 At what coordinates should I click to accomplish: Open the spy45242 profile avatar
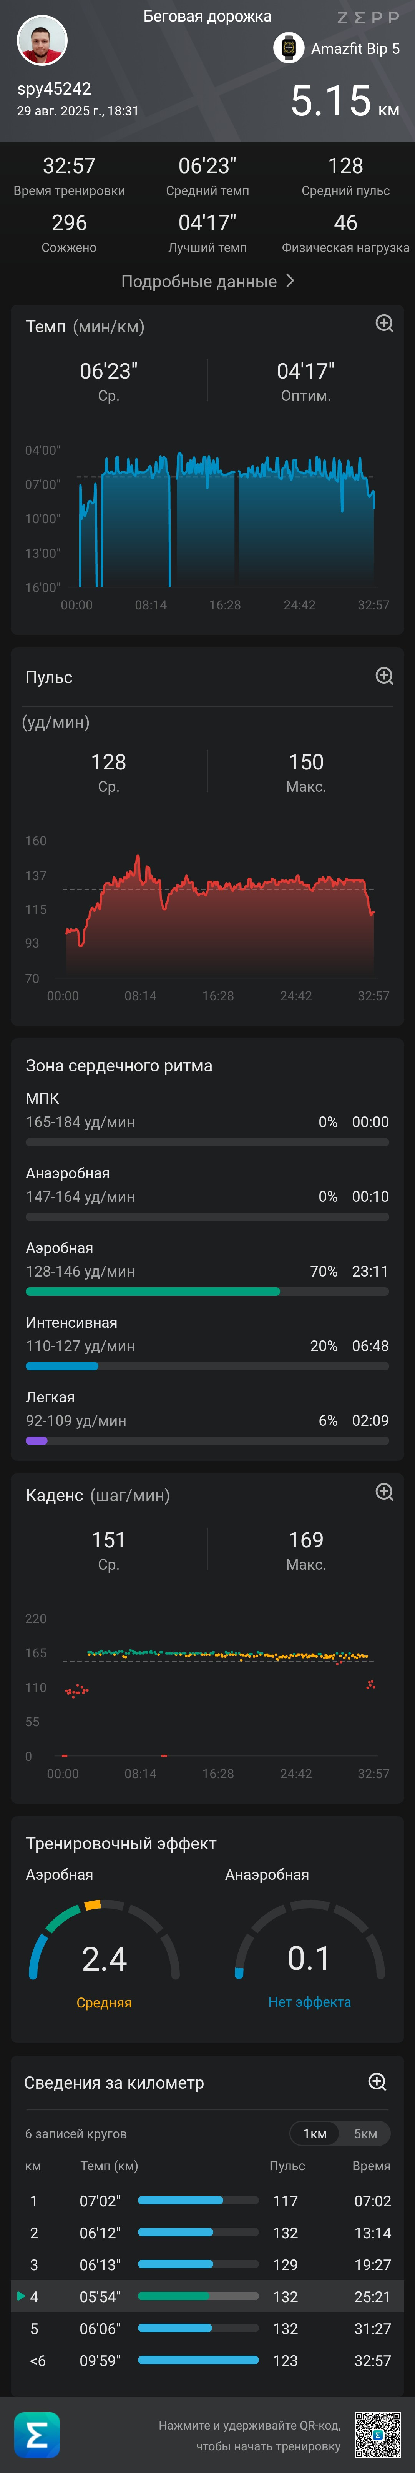point(42,40)
